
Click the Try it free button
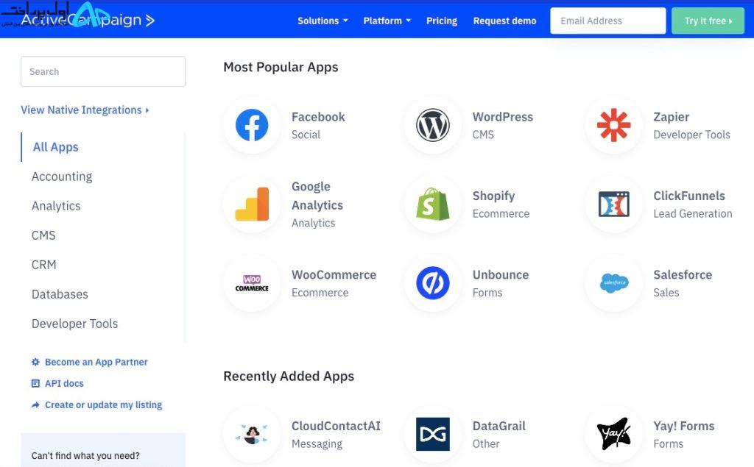point(708,21)
